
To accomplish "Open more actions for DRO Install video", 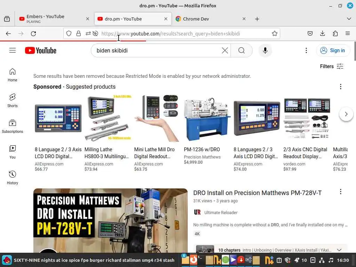I will 341,192.
